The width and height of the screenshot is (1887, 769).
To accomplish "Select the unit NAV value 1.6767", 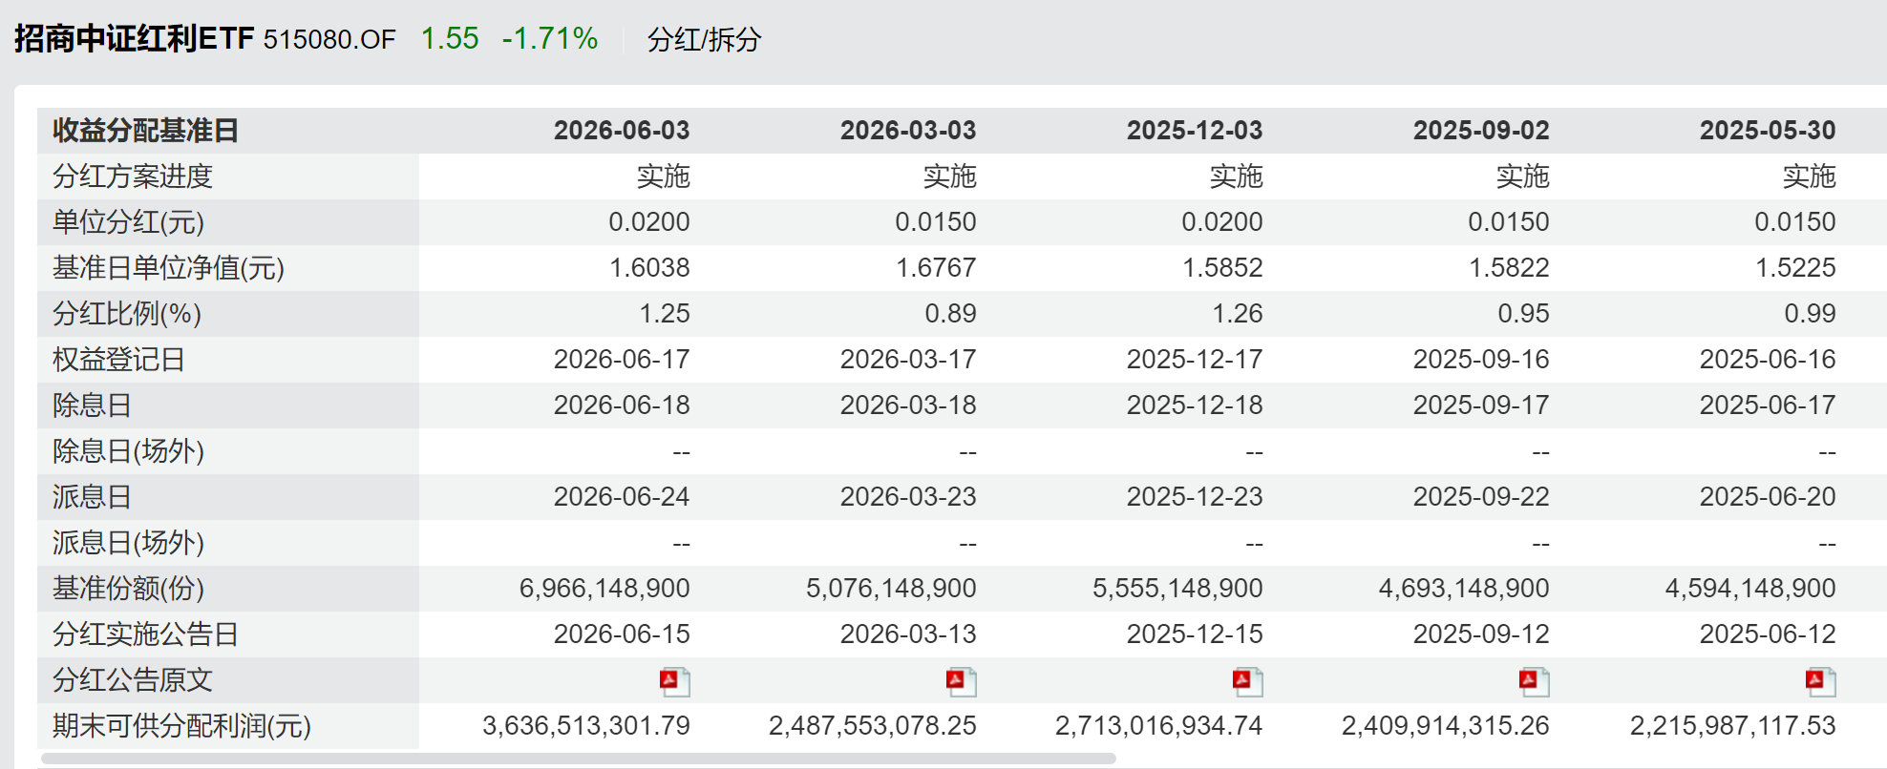I will tap(936, 268).
